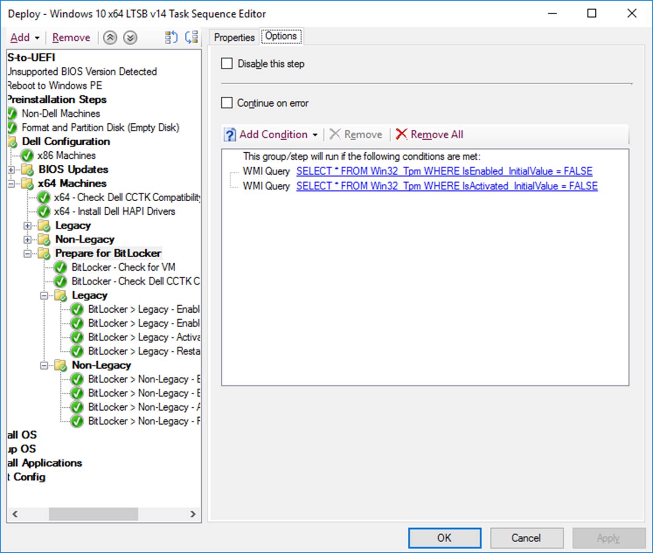Screen dimensions: 653x553
Task: Click the check icon for Install Dell HAPI Drivers
Action: pyautogui.click(x=44, y=212)
